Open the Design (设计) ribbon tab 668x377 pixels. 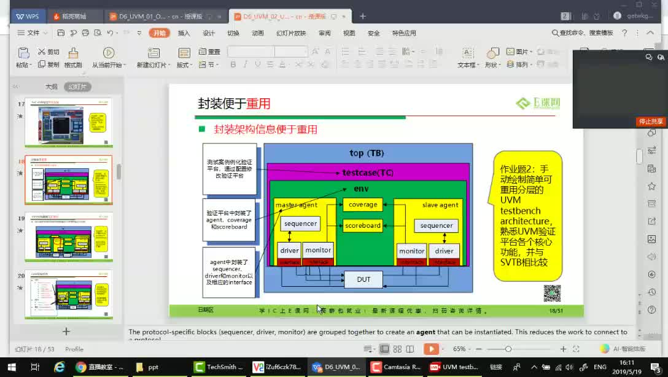[x=209, y=33]
